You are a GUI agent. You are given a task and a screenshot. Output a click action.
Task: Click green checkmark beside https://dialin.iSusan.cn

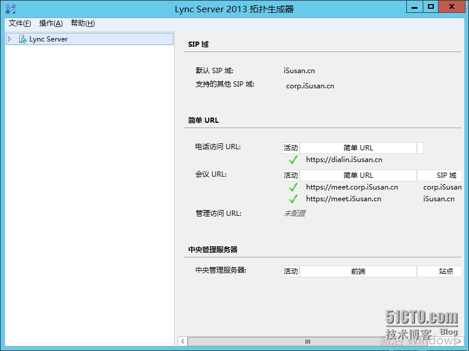[x=293, y=160]
